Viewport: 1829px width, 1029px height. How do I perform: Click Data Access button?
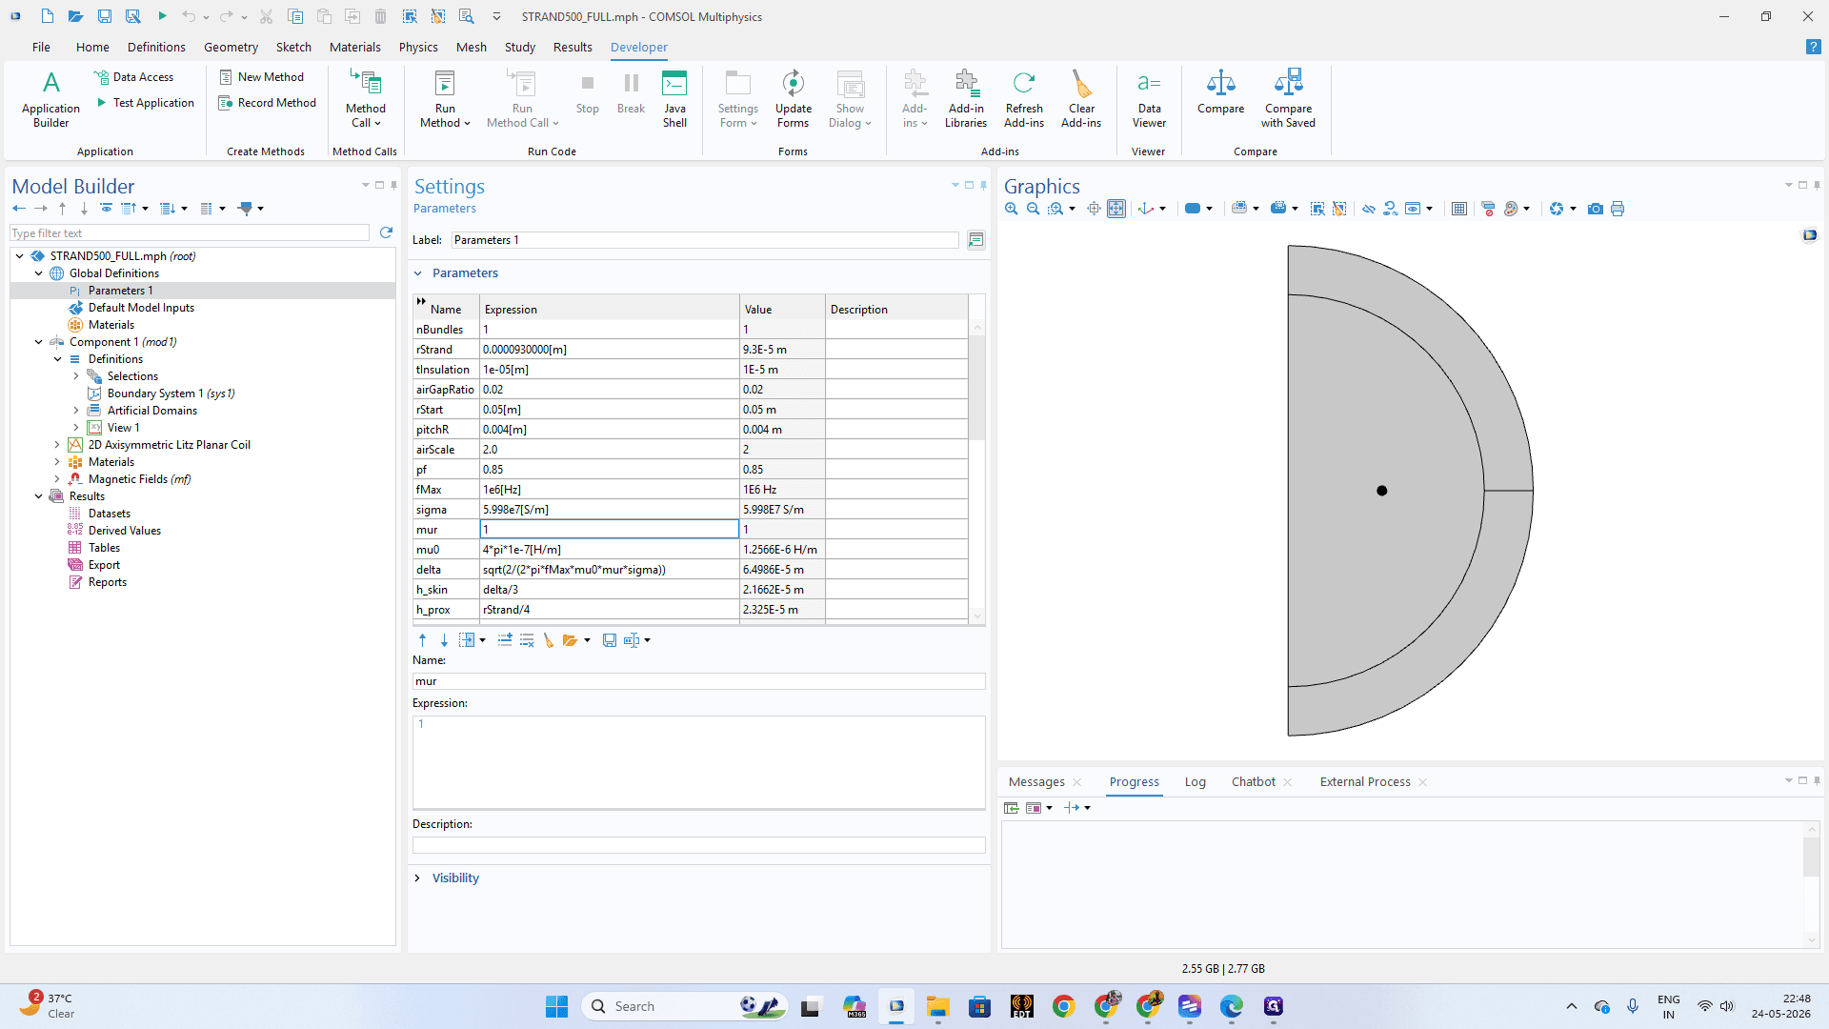(x=134, y=77)
